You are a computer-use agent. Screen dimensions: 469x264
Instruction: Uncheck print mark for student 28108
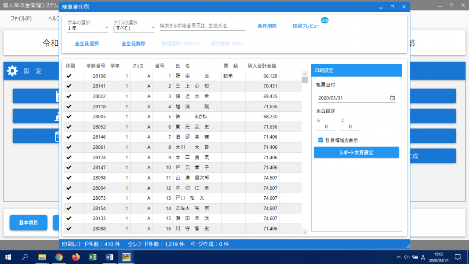point(69,76)
